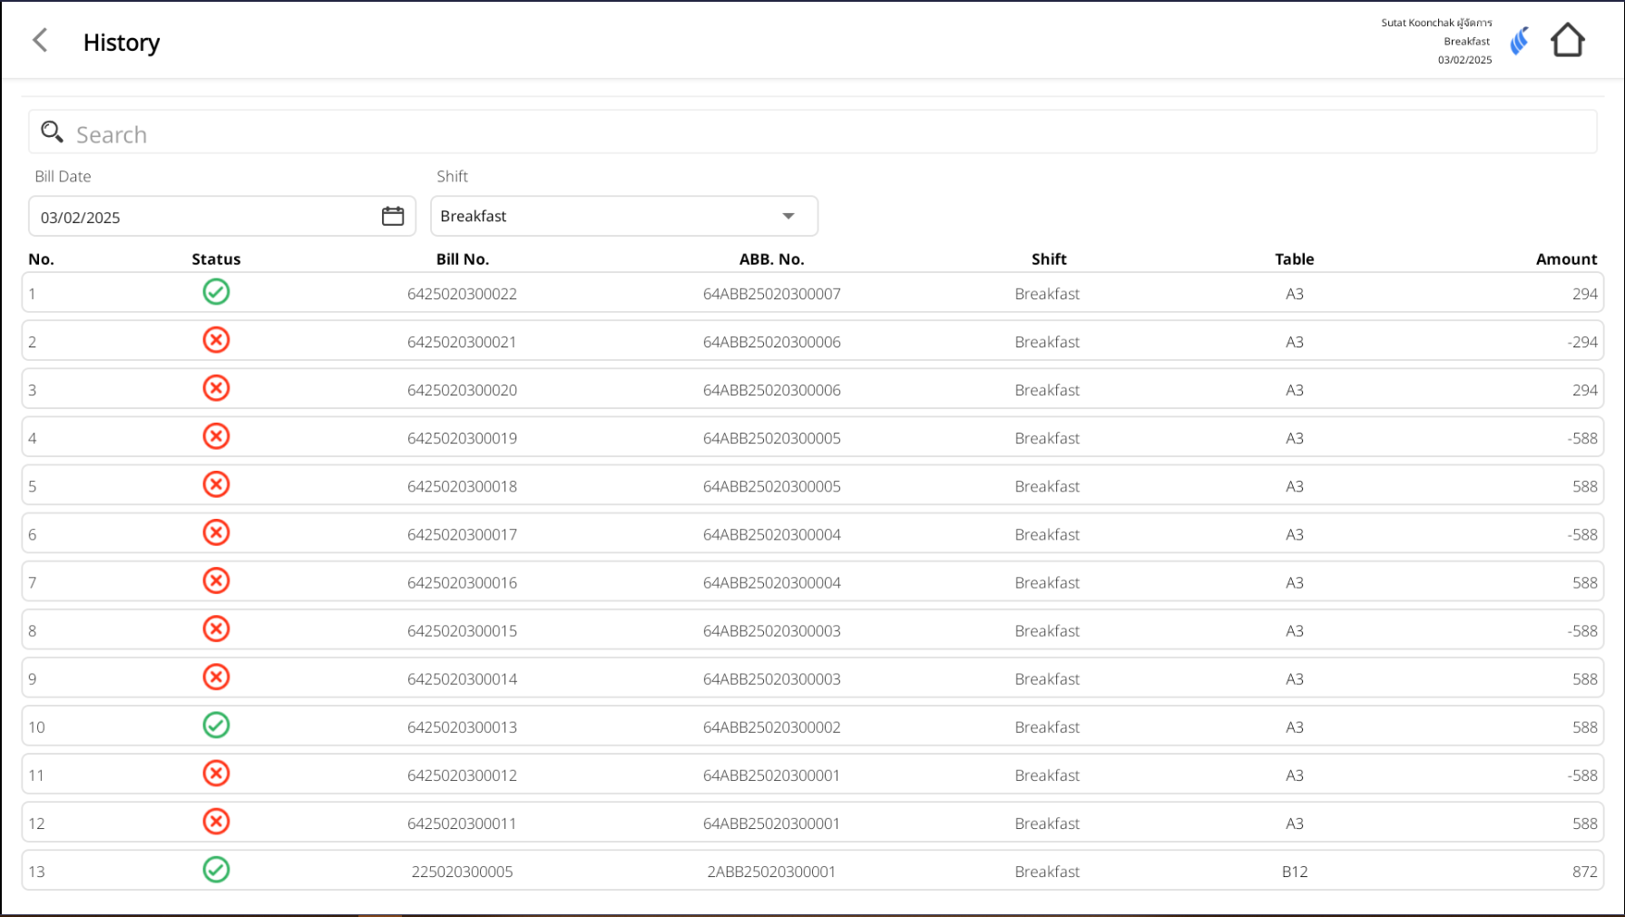1625x917 pixels.
Task: Select ABB number 64ABB25020300005 in row 4
Action: (771, 439)
